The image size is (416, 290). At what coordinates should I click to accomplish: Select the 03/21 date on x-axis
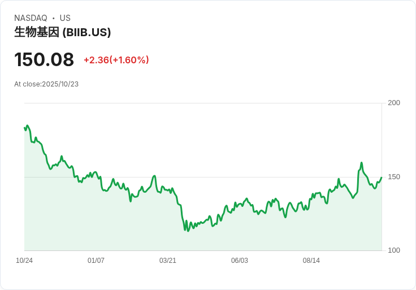coord(168,261)
